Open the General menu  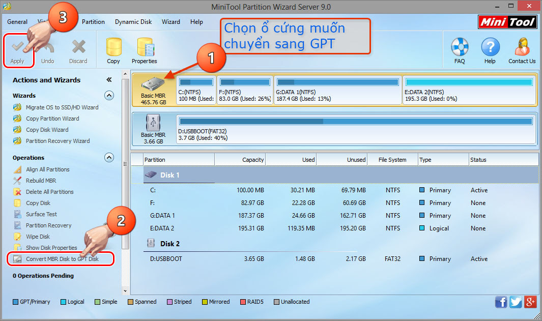pos(17,22)
